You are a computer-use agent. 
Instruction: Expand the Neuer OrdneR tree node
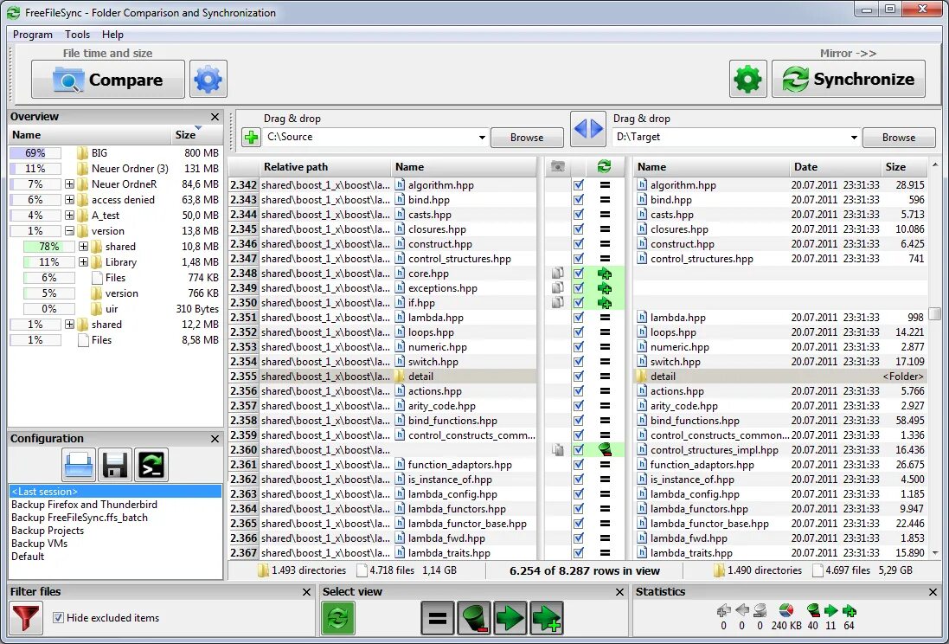(69, 184)
